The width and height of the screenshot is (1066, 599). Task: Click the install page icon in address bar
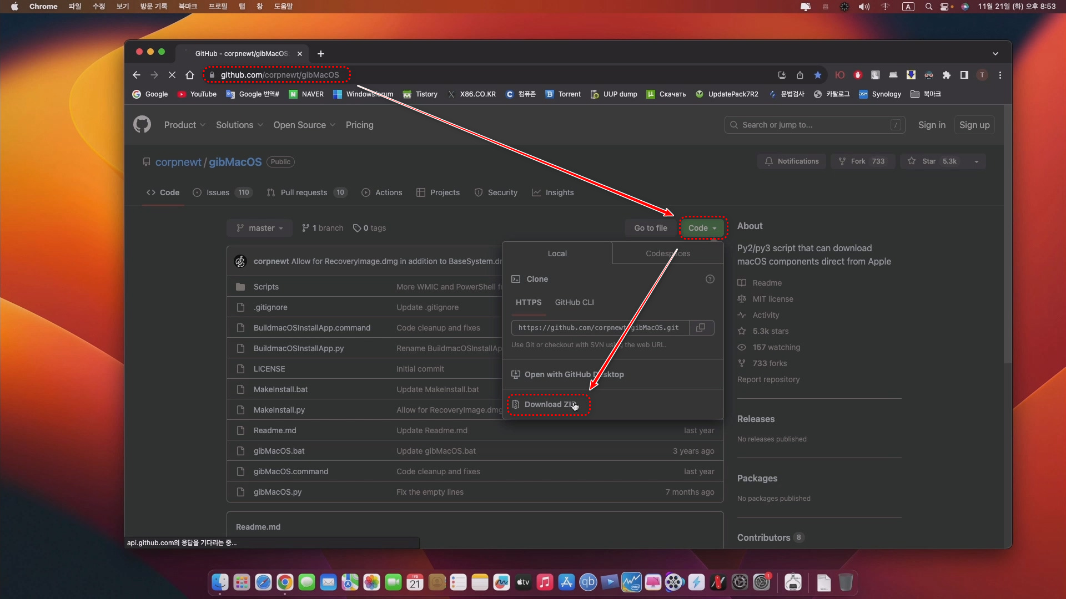[x=782, y=75]
